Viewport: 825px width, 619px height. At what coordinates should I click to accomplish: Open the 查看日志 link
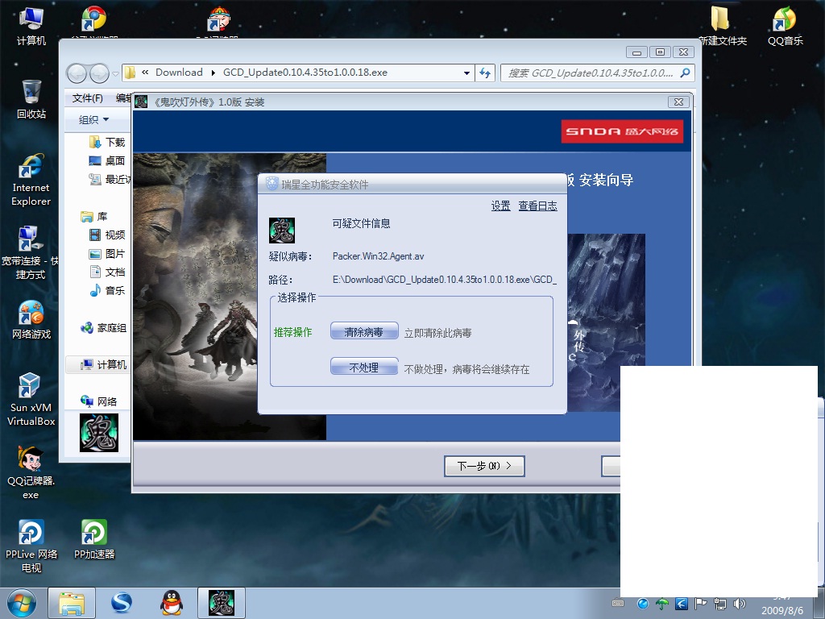(537, 206)
